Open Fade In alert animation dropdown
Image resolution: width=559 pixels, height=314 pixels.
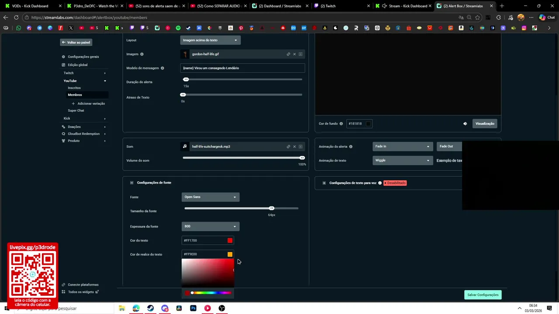click(x=403, y=147)
